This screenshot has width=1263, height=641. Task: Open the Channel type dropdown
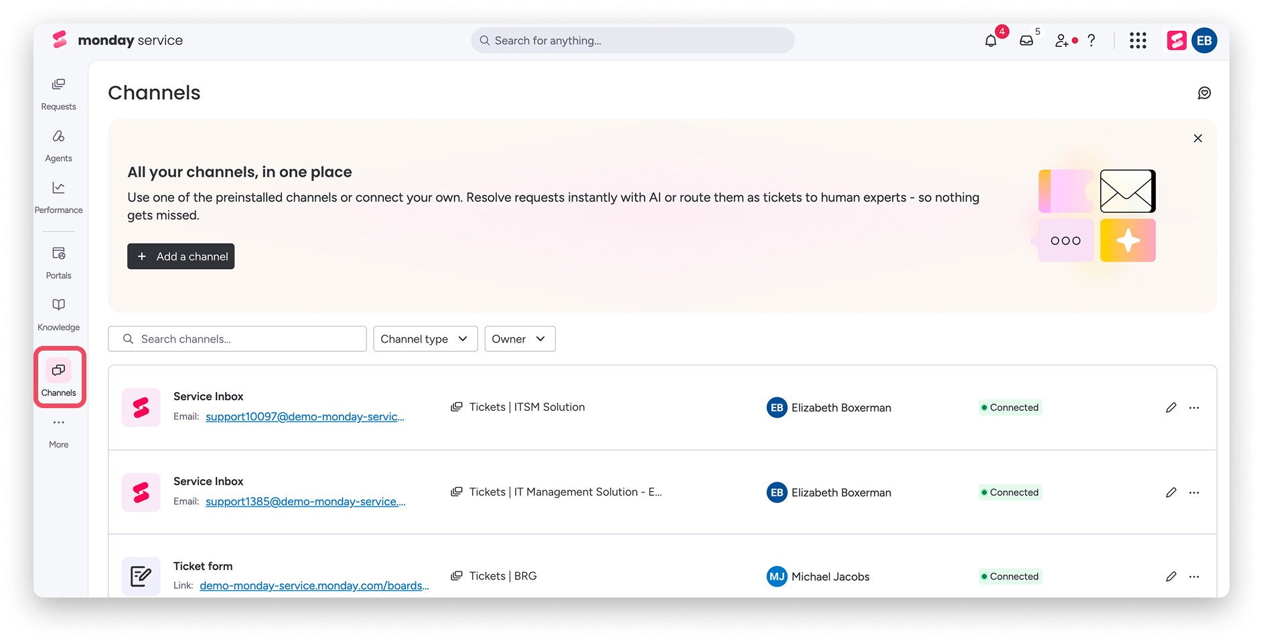click(425, 339)
